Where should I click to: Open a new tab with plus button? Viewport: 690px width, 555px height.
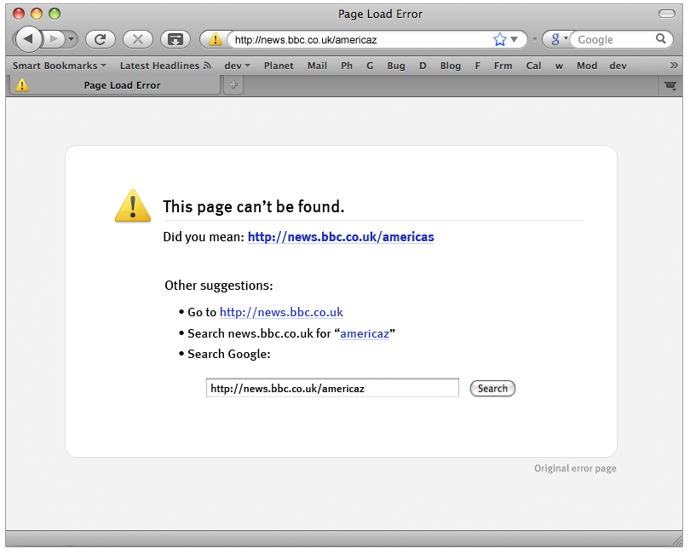click(x=233, y=84)
